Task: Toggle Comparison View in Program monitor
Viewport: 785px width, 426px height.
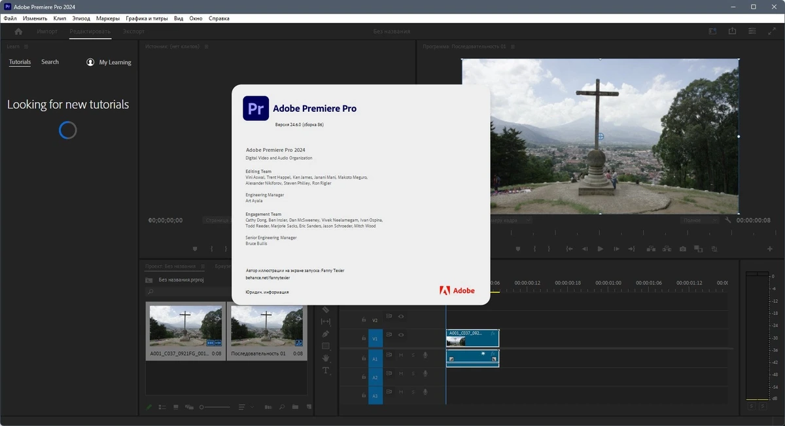Action: coord(698,249)
